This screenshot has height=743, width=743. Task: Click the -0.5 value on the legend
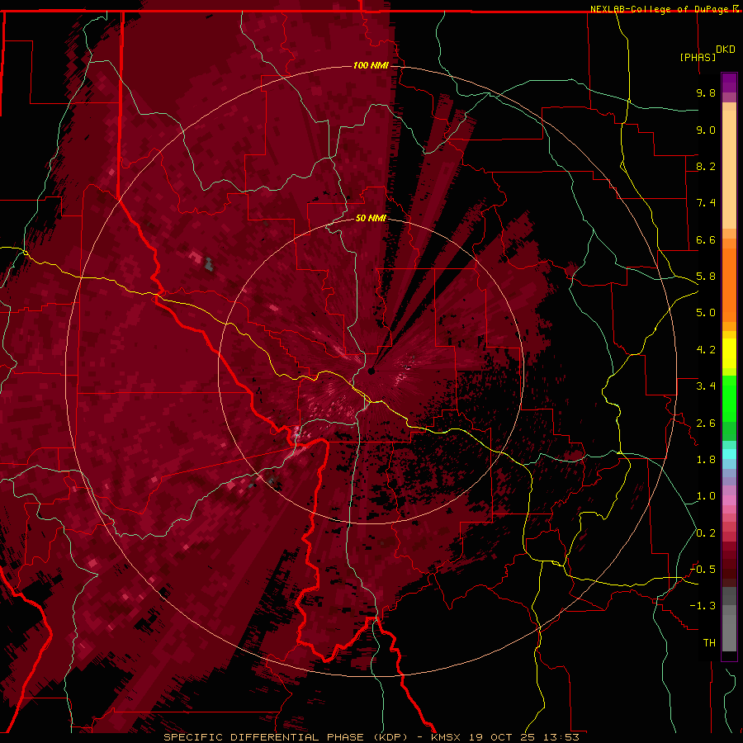pyautogui.click(x=703, y=570)
